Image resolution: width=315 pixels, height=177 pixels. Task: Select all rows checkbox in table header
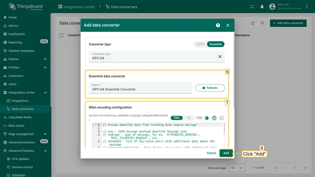tap(61, 35)
